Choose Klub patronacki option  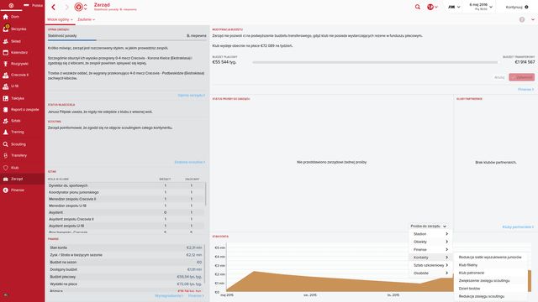pyautogui.click(x=490, y=273)
